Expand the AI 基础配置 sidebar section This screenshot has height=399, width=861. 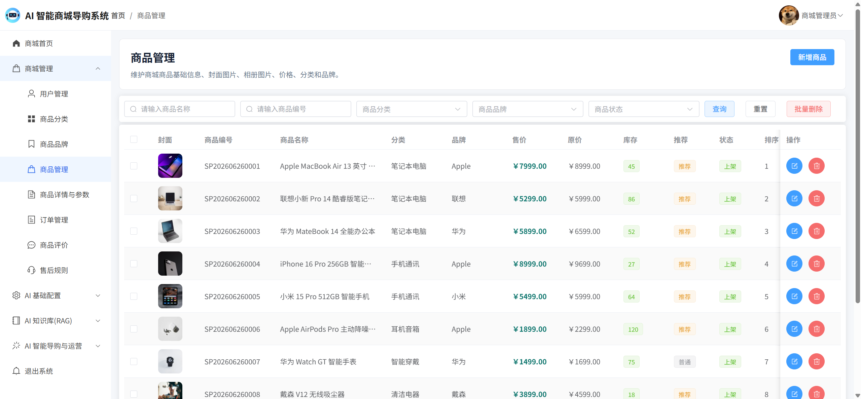56,295
